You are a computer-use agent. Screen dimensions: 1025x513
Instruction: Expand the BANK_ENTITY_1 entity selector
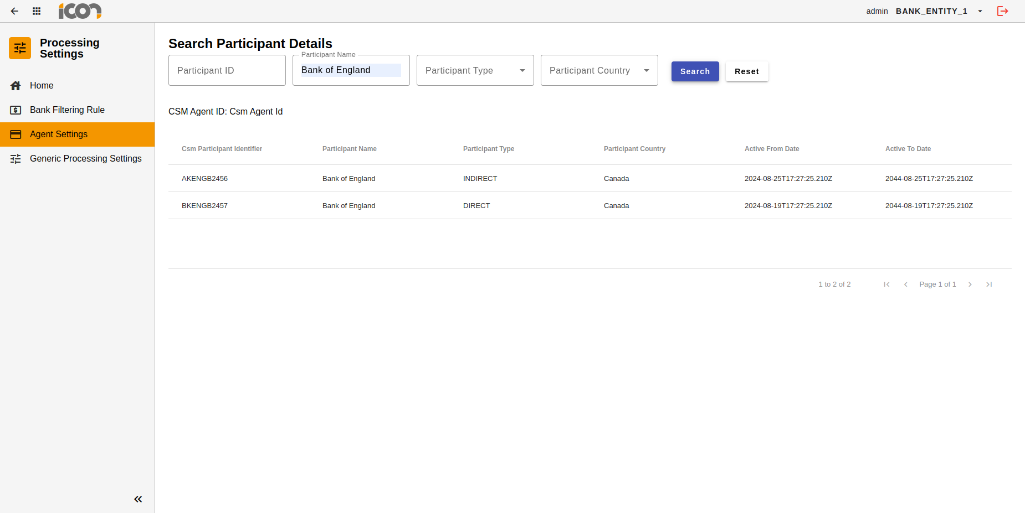[980, 11]
